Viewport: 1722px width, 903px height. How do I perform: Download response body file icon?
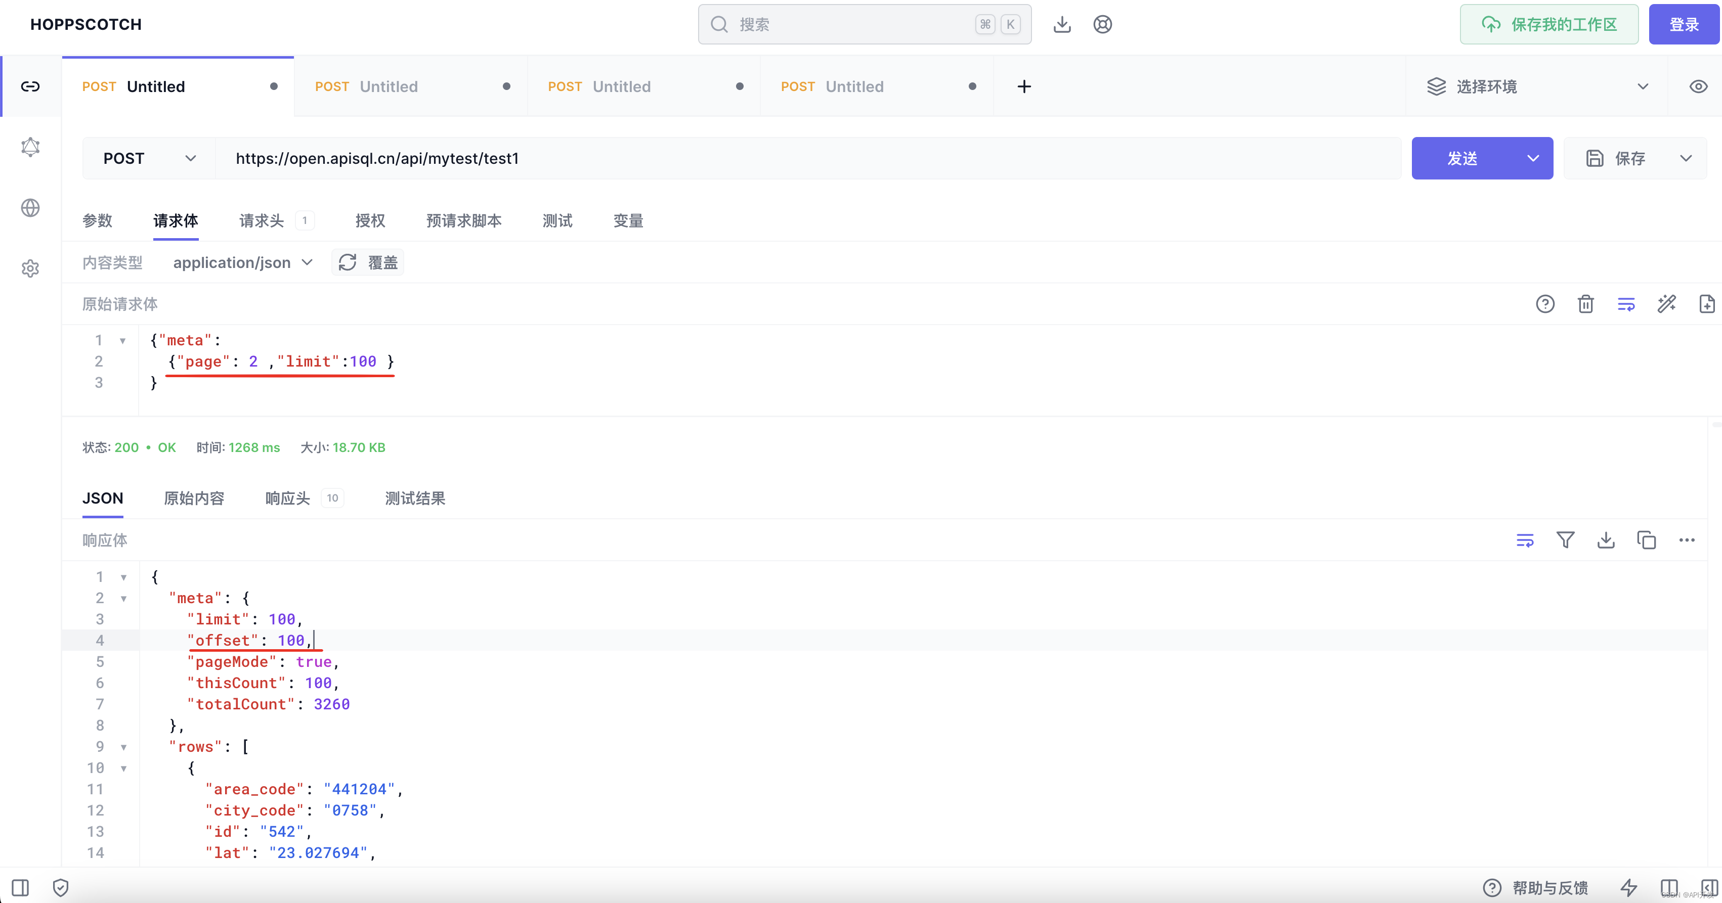coord(1606,539)
